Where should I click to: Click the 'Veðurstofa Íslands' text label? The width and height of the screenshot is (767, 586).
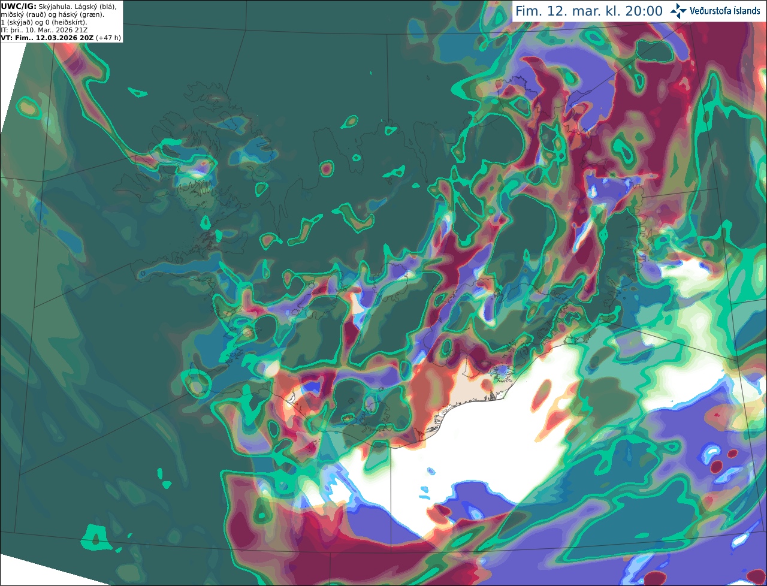(x=725, y=11)
